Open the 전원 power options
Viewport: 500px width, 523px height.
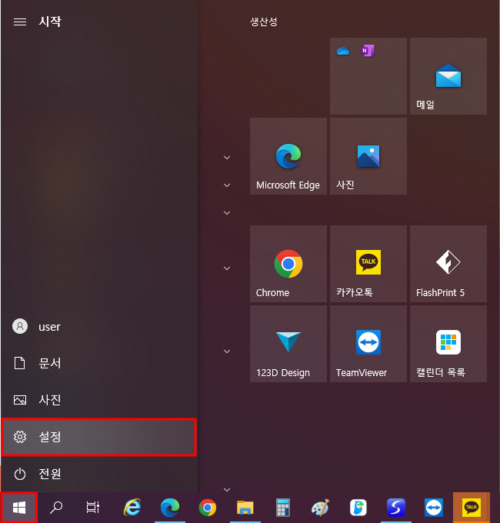click(99, 474)
